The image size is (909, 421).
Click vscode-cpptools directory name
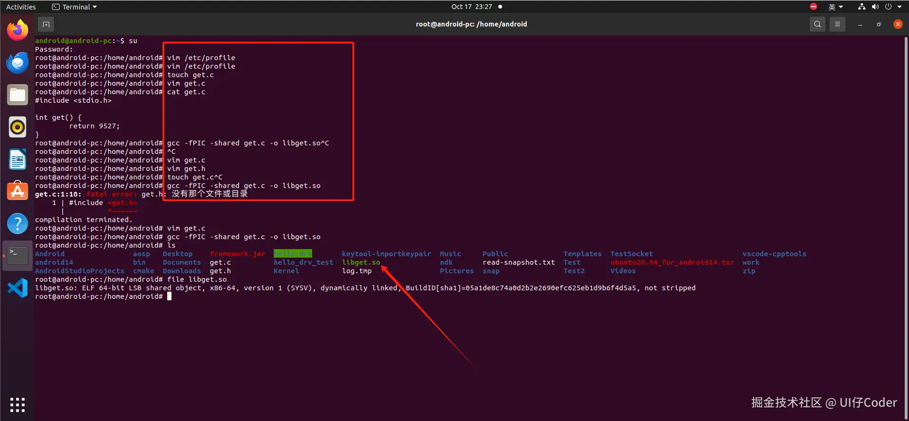pos(774,254)
